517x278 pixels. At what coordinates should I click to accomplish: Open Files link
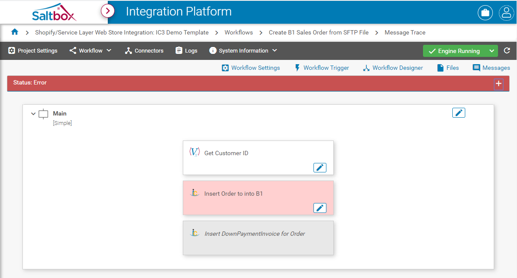point(448,68)
